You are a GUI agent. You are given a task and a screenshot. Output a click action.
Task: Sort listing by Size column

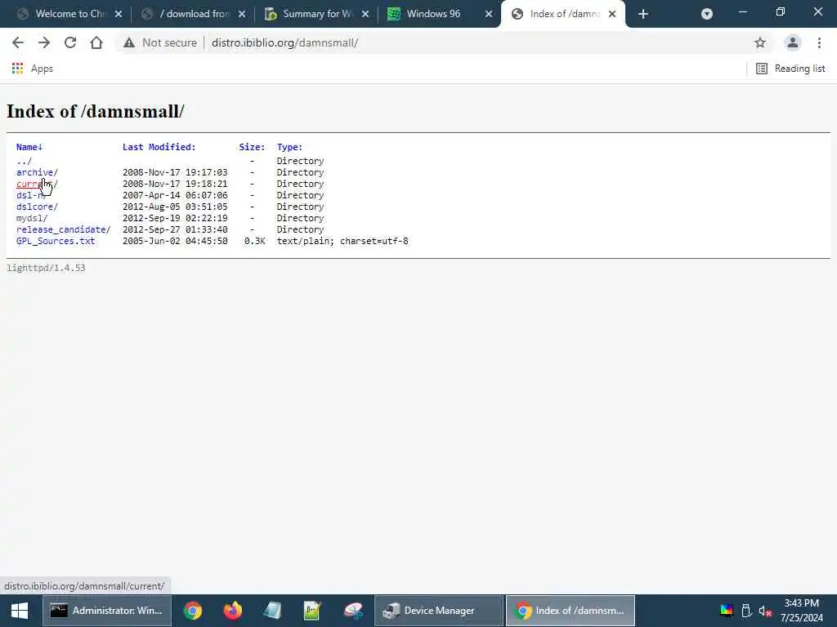tap(252, 147)
